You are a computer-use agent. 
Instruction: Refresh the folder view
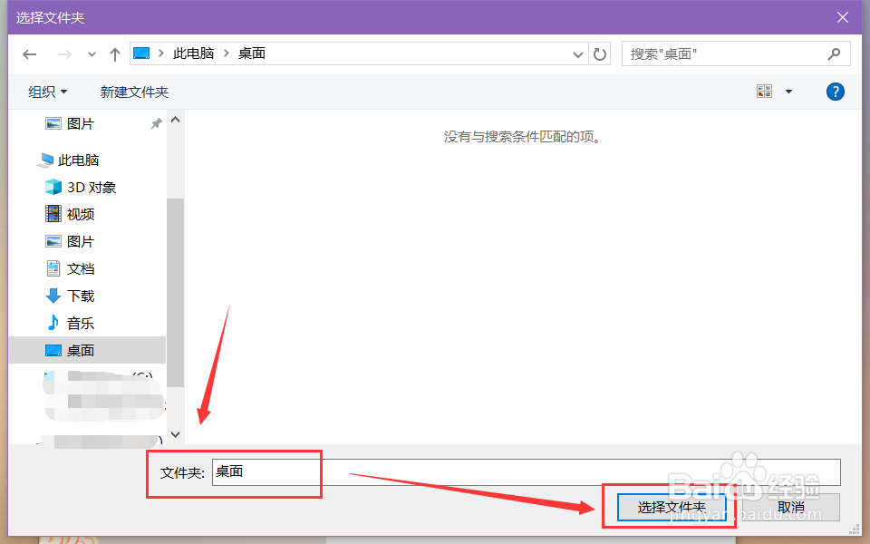pos(600,53)
